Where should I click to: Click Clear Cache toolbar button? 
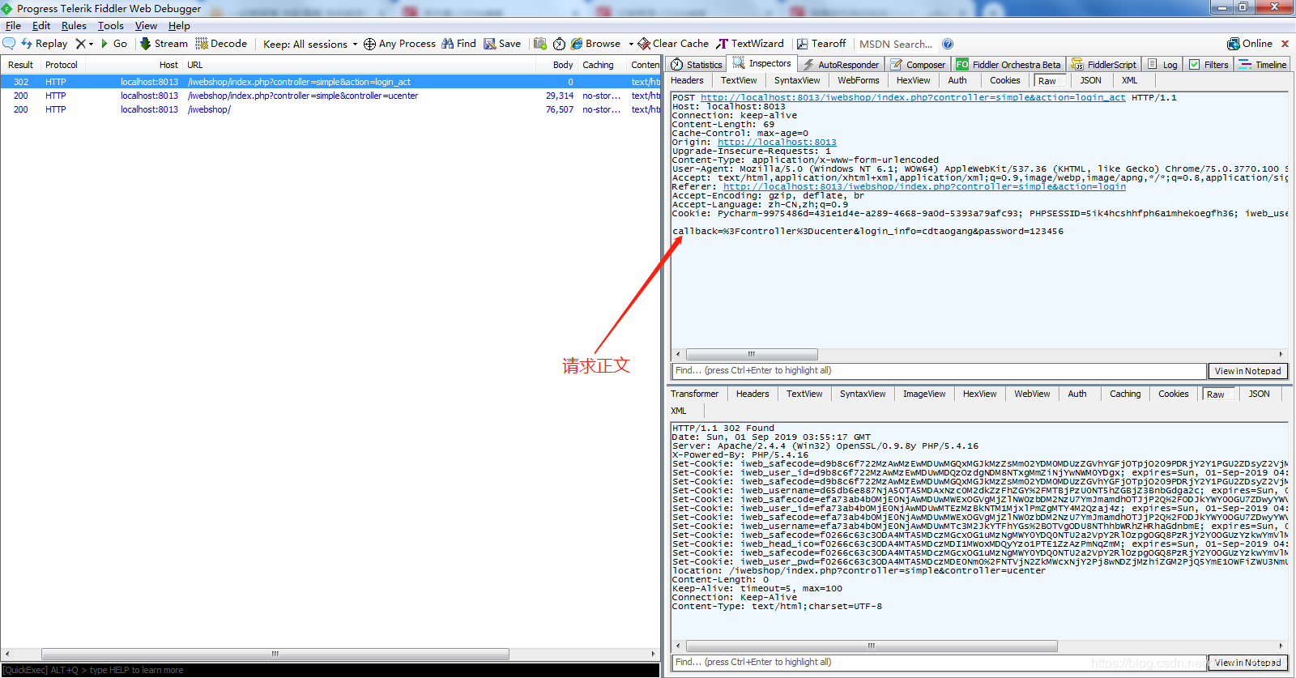click(673, 44)
